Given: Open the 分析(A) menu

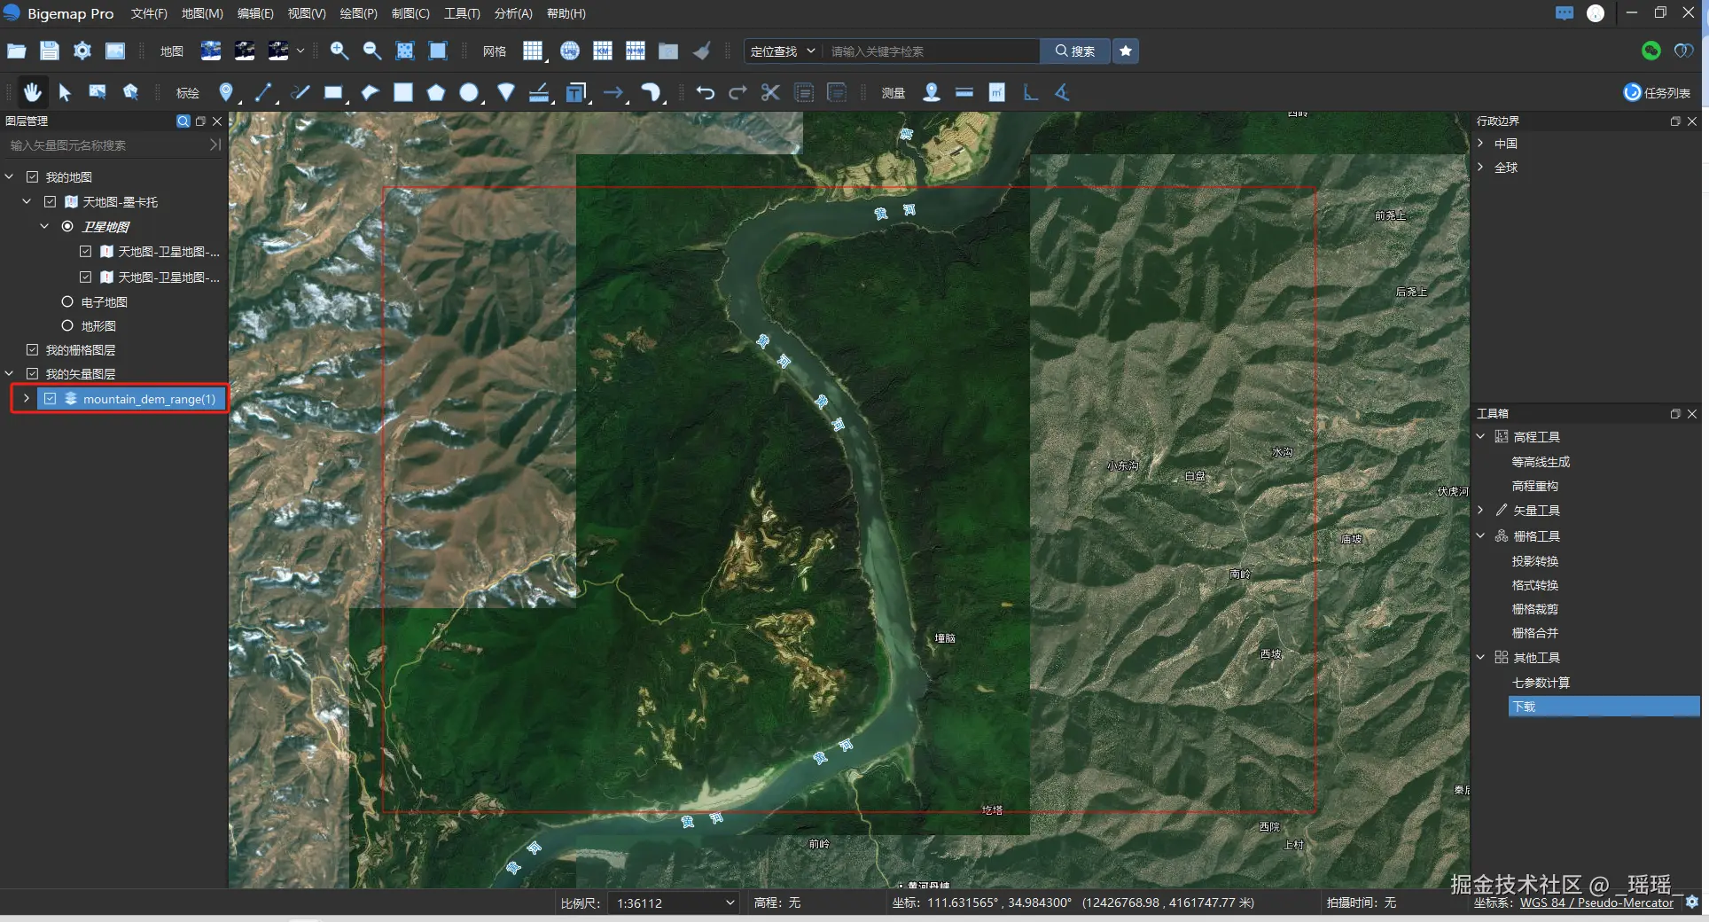Looking at the screenshot, I should (x=513, y=13).
